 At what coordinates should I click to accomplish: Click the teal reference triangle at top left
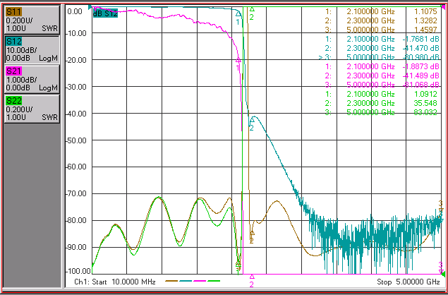tap(90, 7)
